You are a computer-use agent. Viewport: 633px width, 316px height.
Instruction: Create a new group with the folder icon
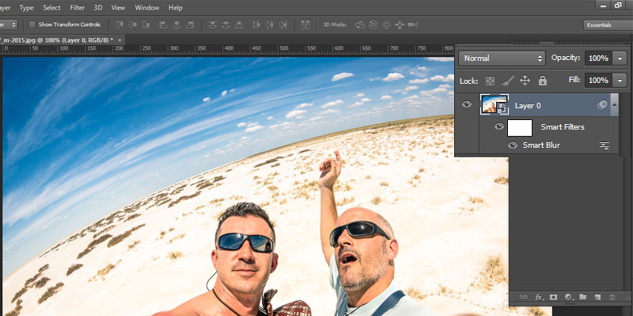(x=582, y=297)
